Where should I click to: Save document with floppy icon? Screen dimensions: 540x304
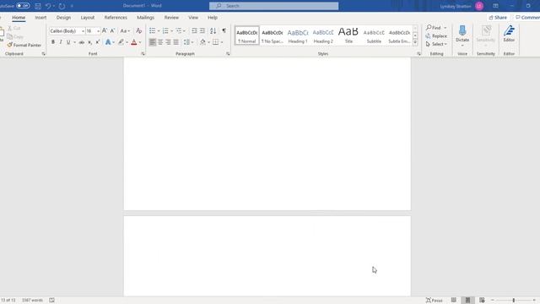pos(38,6)
